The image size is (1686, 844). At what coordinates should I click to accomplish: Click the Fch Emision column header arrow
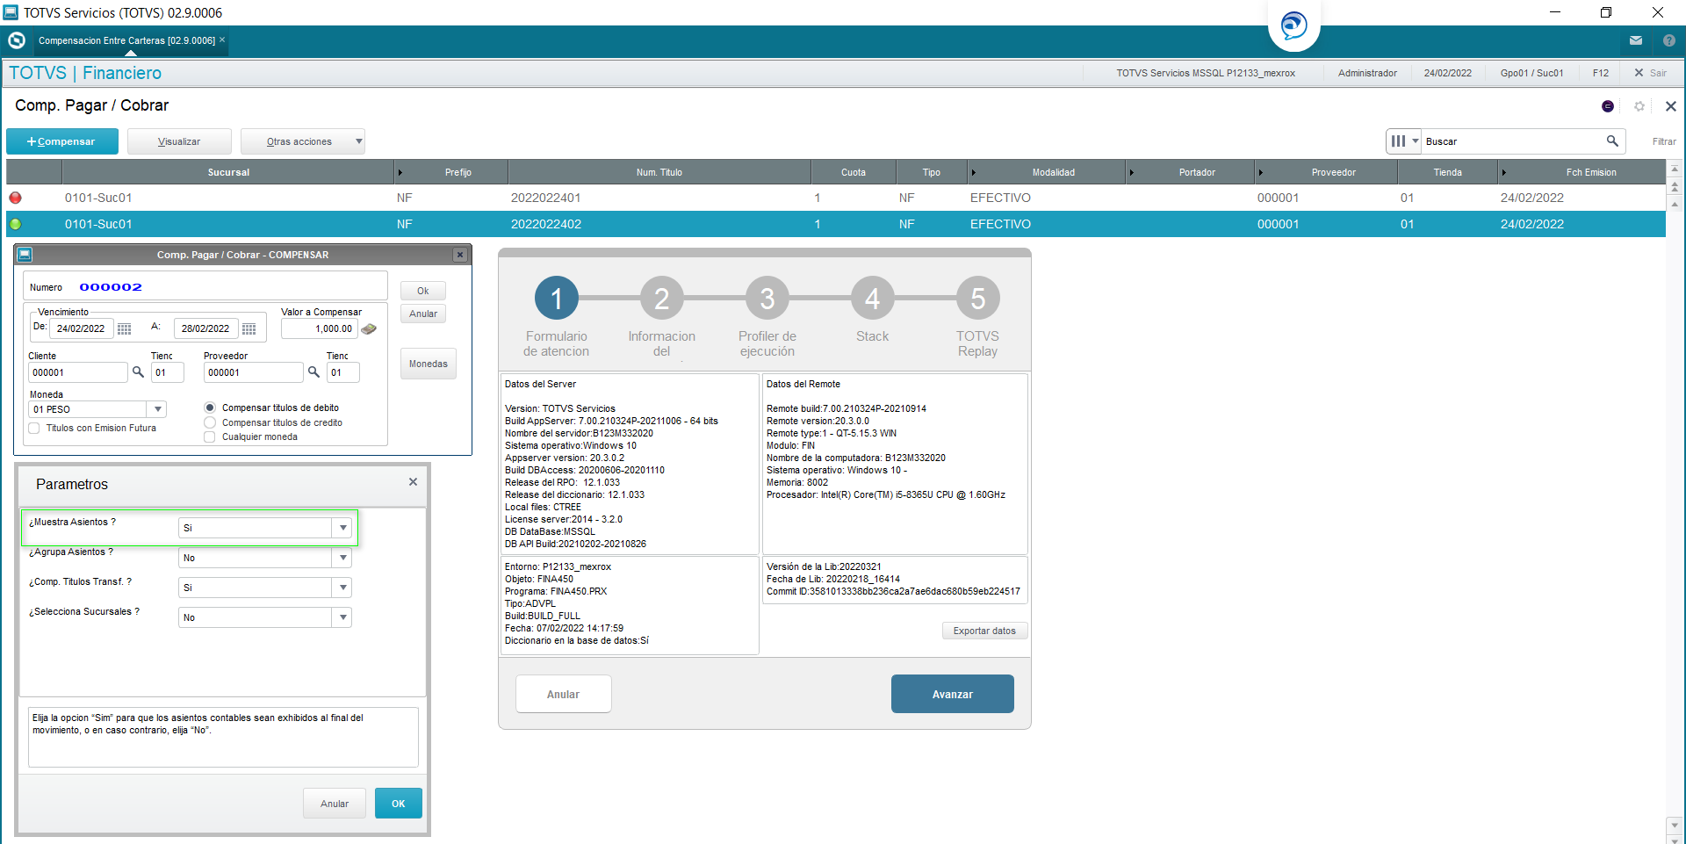(1503, 172)
